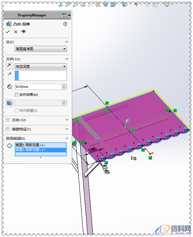Viewport: 193px width, 237px height.
Task: Click the 3D cube view orientation icon
Action: [106, 5]
